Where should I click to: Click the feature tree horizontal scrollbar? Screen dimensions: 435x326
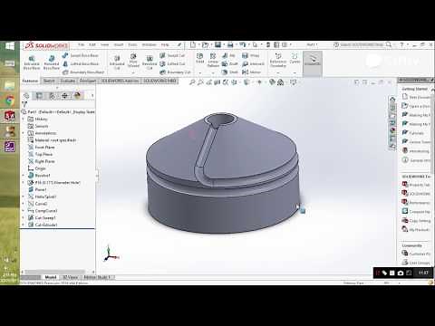(x=54, y=272)
